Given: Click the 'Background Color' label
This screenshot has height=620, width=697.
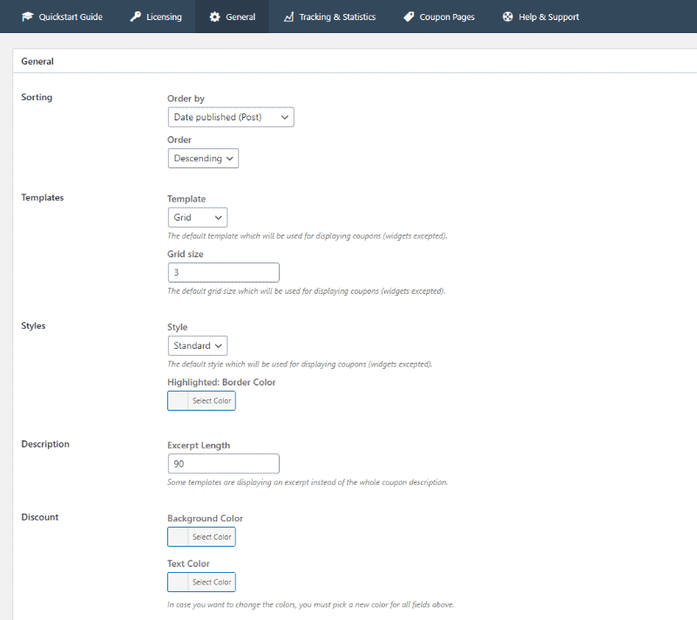Looking at the screenshot, I should click(205, 518).
